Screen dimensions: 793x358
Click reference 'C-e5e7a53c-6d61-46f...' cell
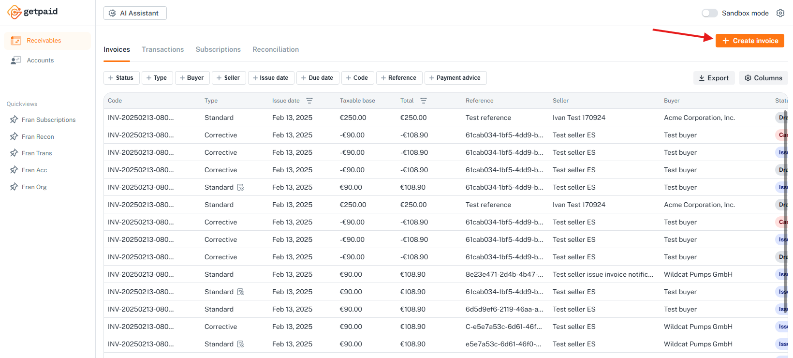pyautogui.click(x=504, y=327)
